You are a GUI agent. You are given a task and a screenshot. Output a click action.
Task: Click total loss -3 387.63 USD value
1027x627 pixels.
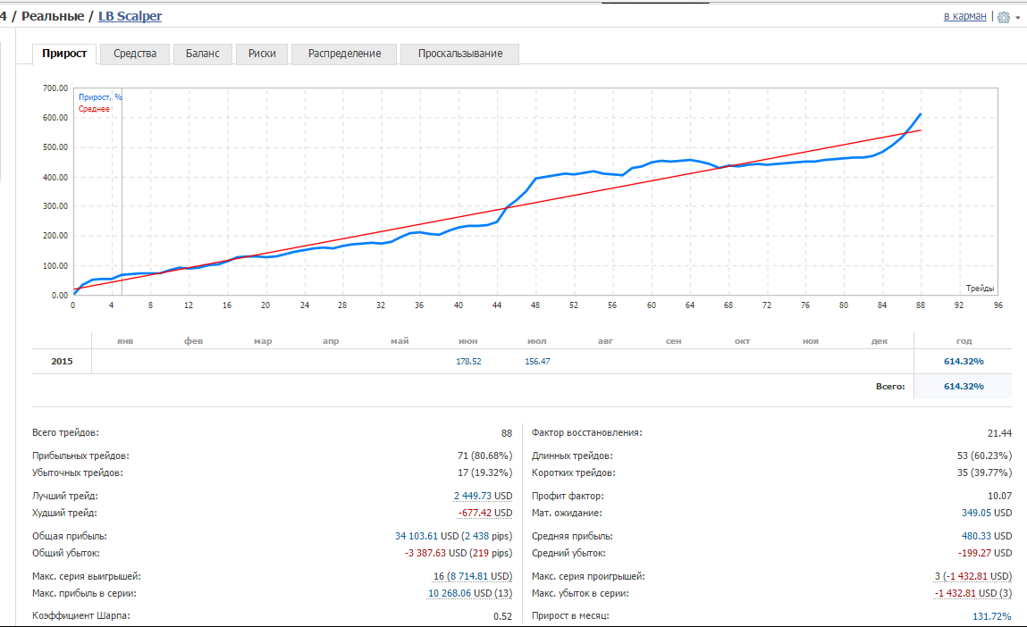459,553
